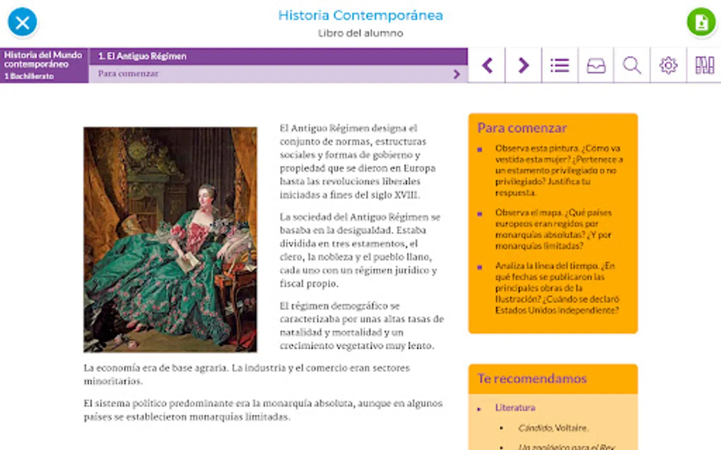Click paragraph starting 'La economía era de base agraria'
This screenshot has width=721, height=450.
[x=246, y=374]
